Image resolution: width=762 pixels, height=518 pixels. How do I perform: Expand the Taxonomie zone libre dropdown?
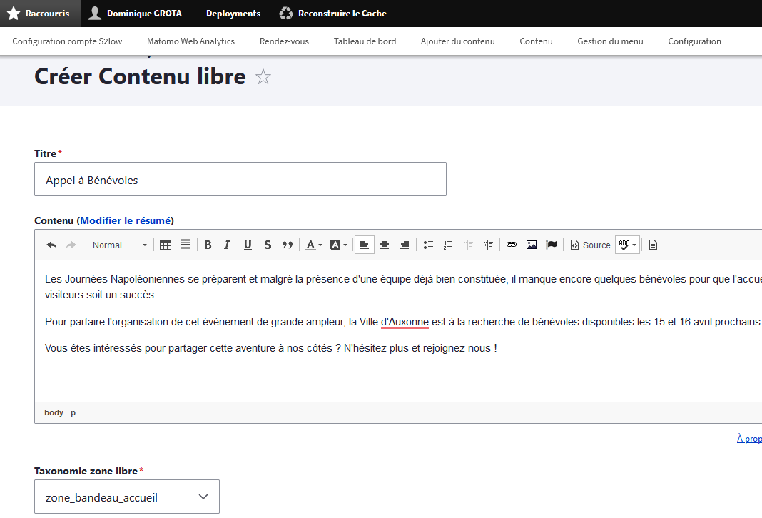coord(127,497)
